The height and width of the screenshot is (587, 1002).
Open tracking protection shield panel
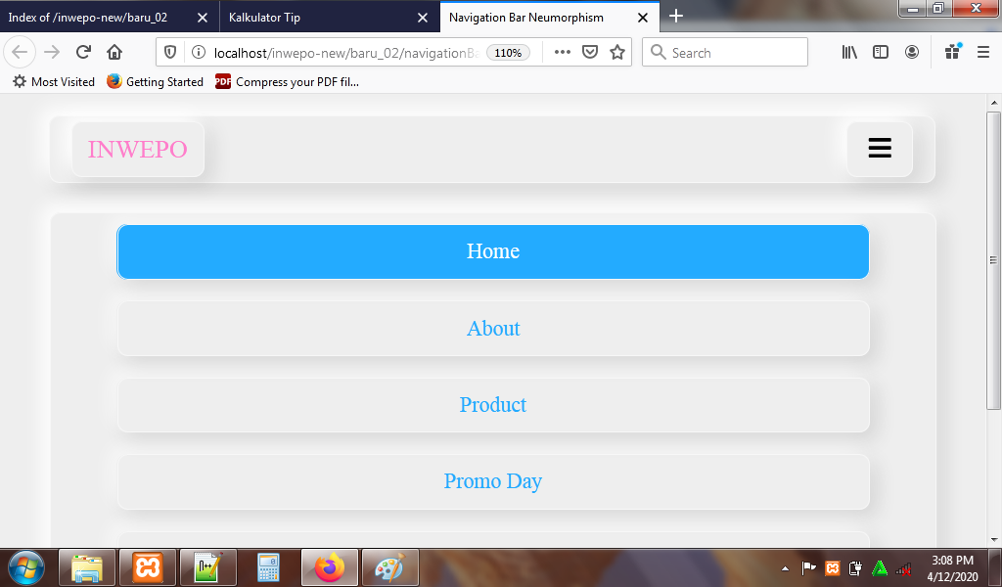tap(170, 53)
